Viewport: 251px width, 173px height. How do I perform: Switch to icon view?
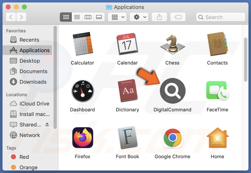[66, 17]
